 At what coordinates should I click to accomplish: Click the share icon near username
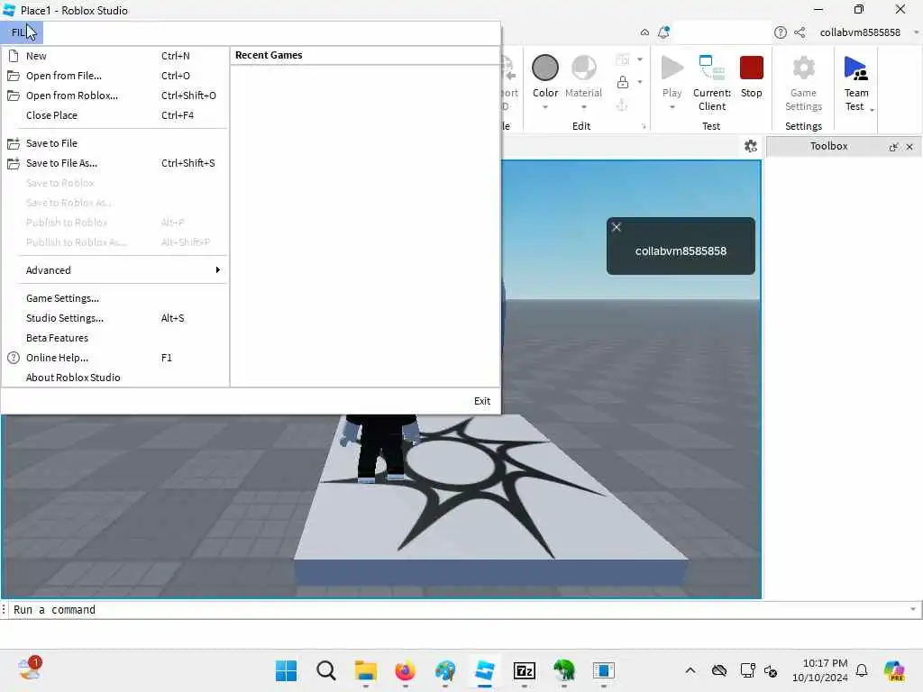pos(800,32)
